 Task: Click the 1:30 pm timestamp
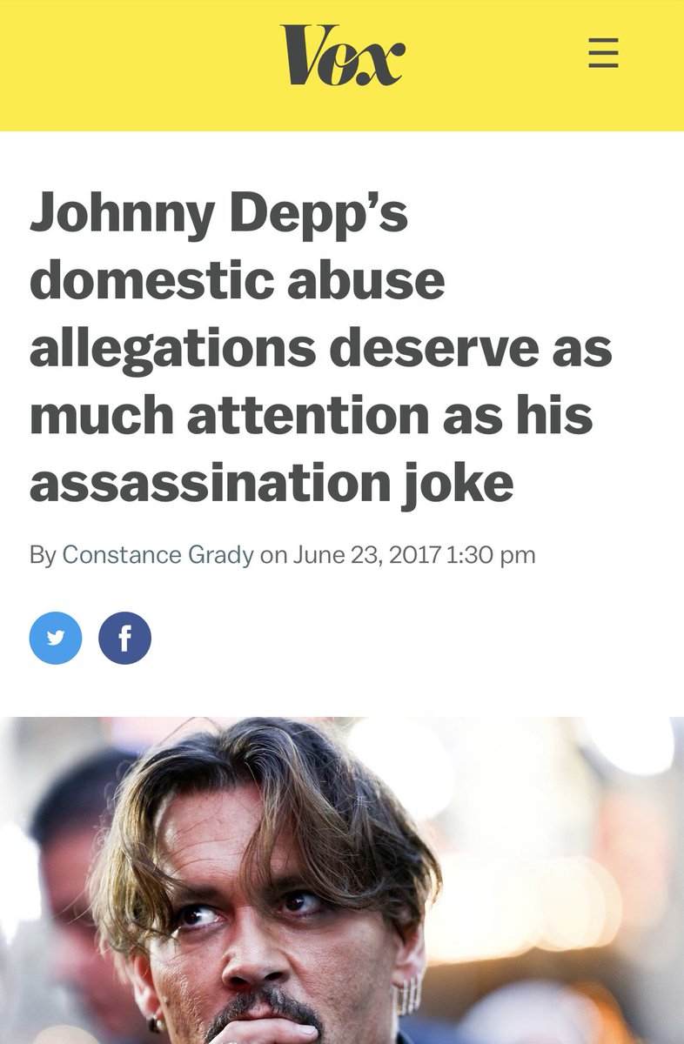[x=491, y=554]
